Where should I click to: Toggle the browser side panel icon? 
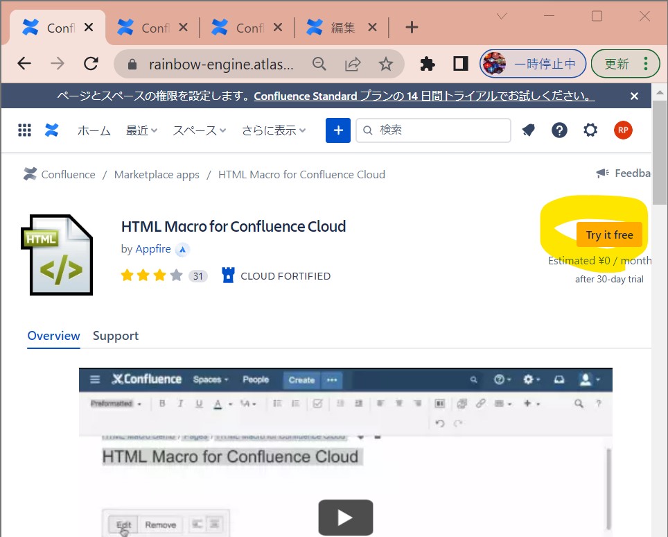[460, 64]
